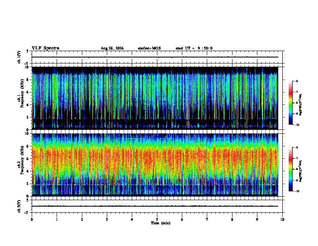This screenshot has width=318, height=246.
Task: Click the 5 minute tick label on time axis
Action: 157,219
